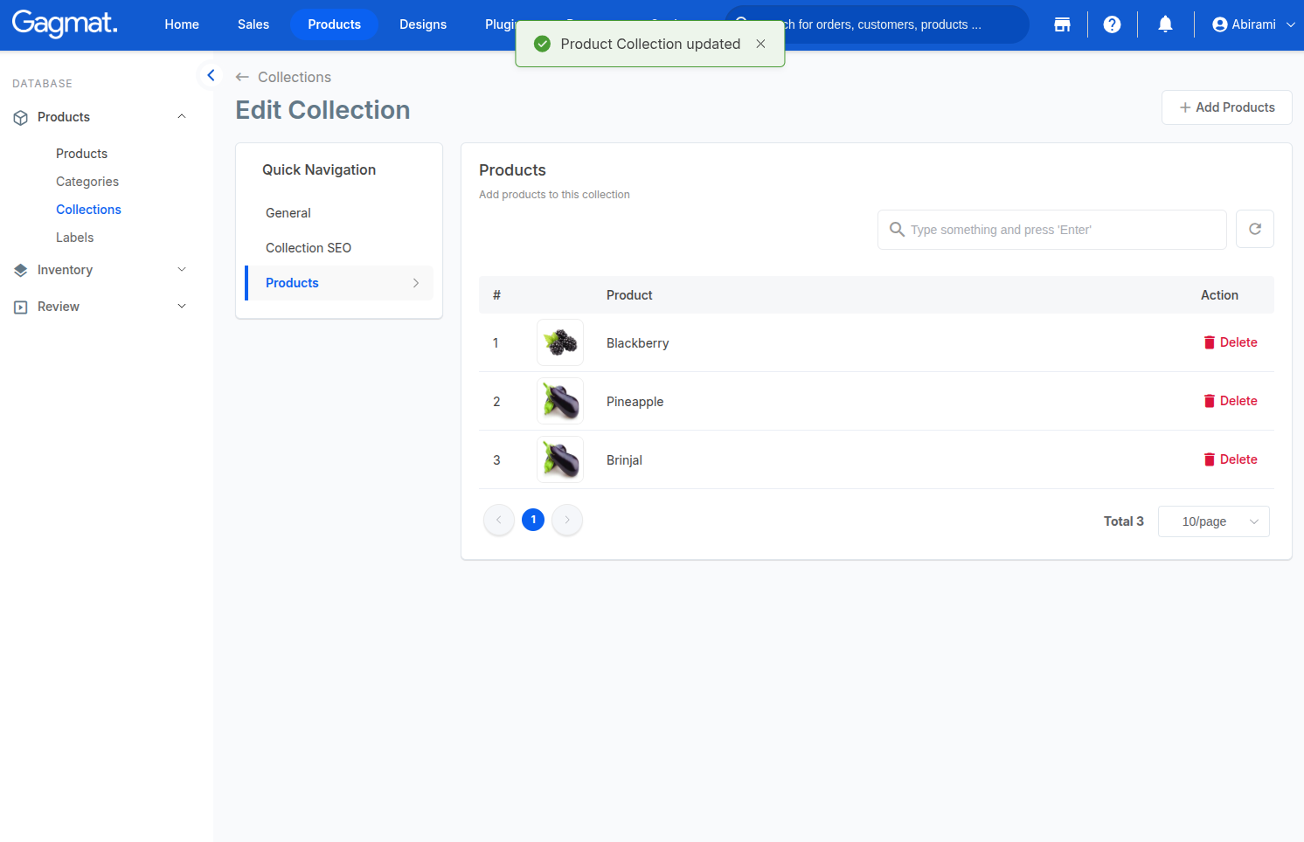Open the Abirami account dropdown
Viewport: 1304px width, 842px height.
pos(1253,24)
